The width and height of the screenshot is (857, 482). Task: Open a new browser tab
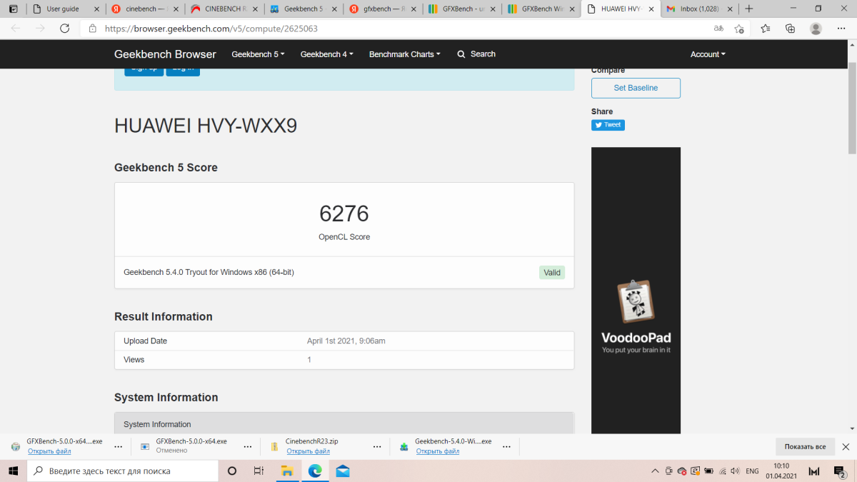[x=748, y=9]
